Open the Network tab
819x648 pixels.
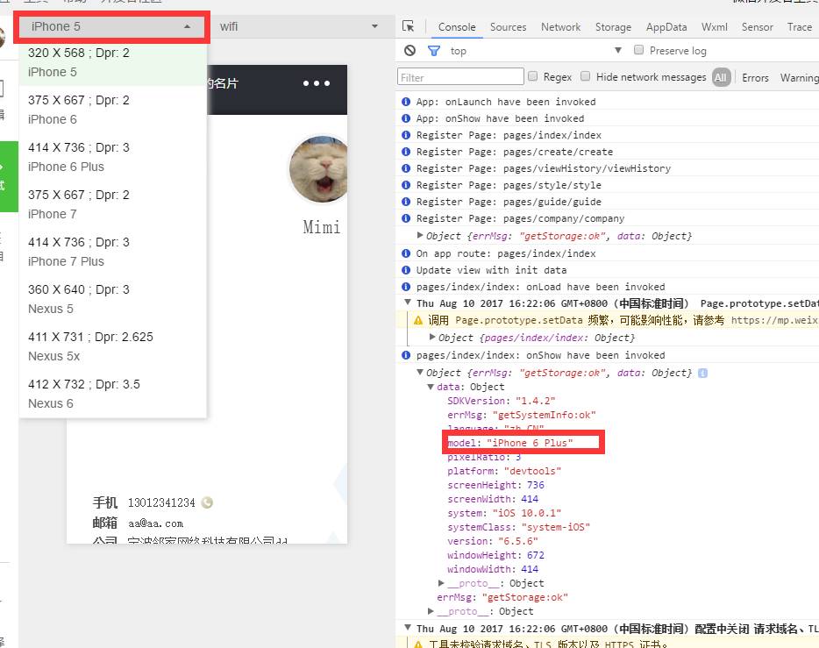(560, 27)
